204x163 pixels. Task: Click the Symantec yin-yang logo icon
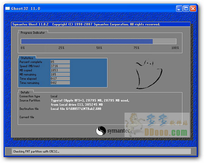(101, 131)
